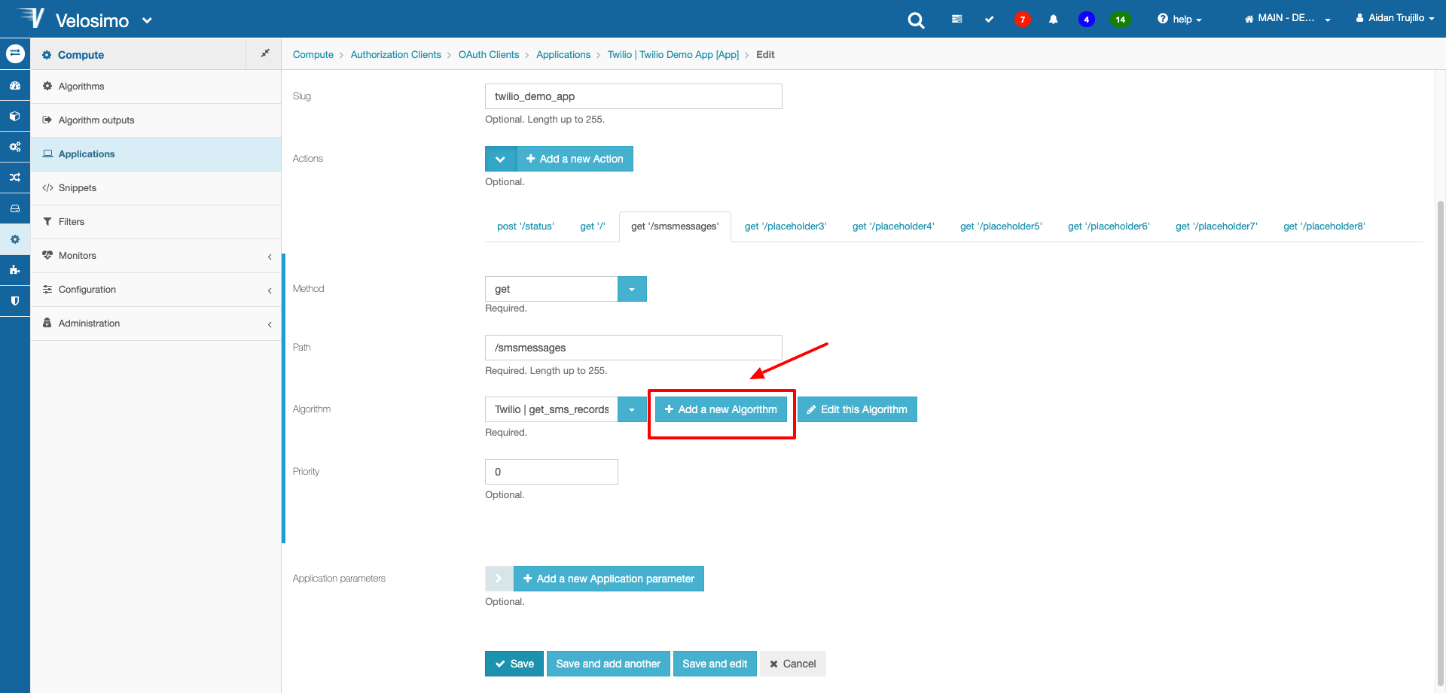Open the server list icon in header
The height and width of the screenshot is (693, 1446).
(956, 19)
